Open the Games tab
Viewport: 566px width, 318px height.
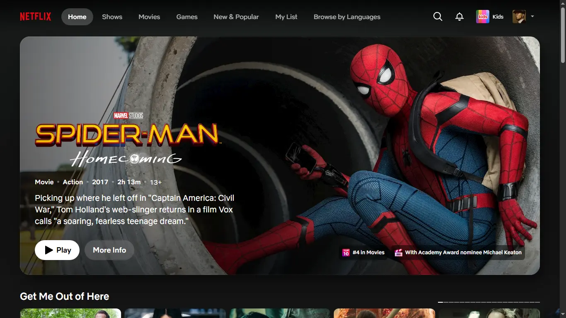187,17
